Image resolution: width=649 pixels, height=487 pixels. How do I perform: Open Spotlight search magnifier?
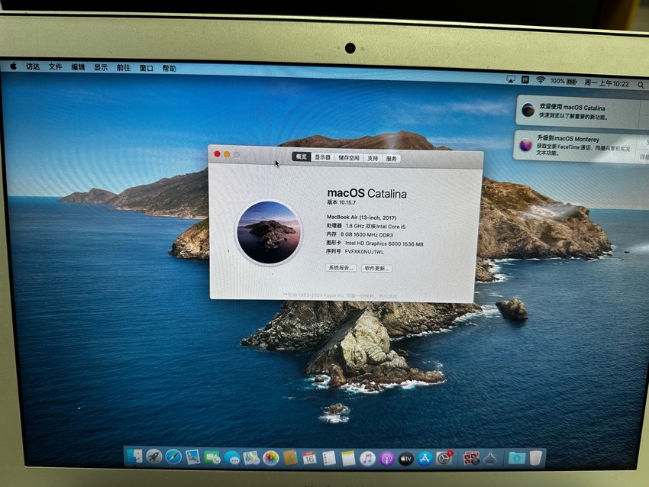(x=641, y=85)
